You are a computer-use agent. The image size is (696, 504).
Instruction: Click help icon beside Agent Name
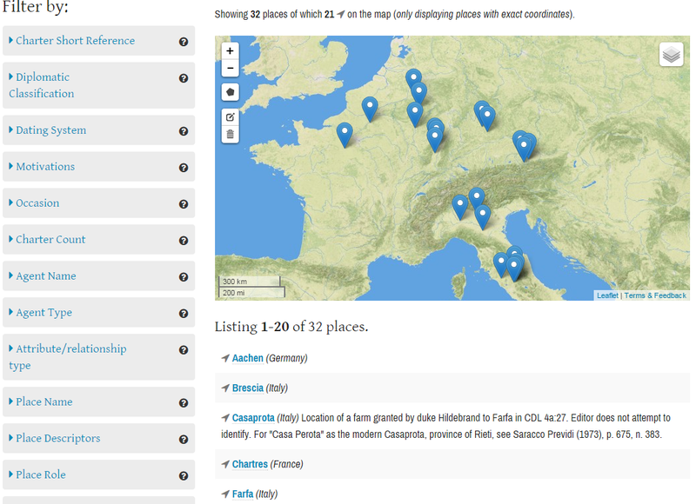click(x=184, y=277)
